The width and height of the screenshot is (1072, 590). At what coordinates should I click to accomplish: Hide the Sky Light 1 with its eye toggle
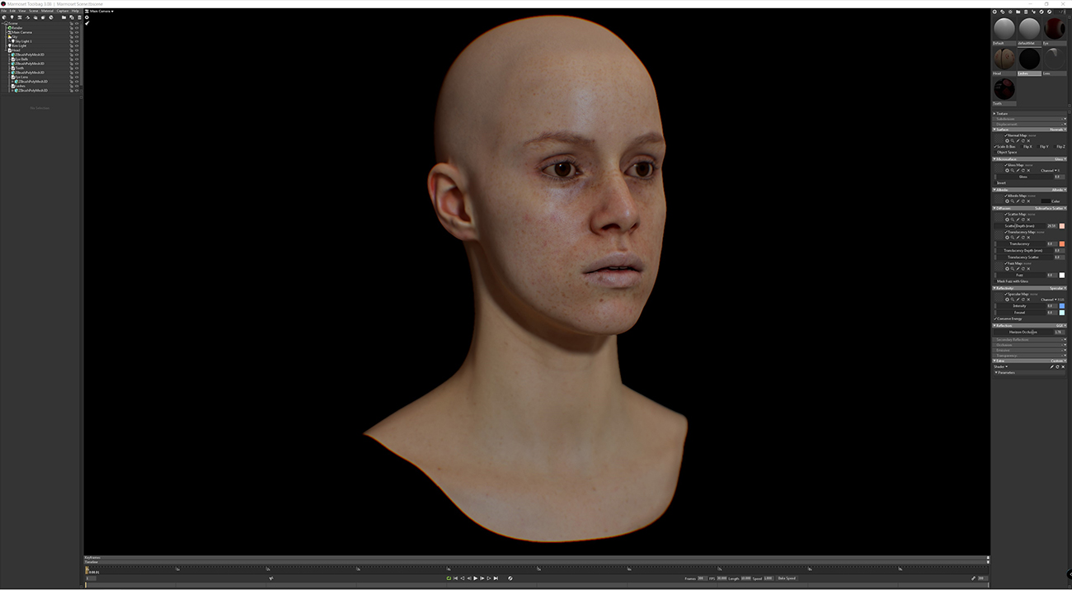[x=77, y=41]
